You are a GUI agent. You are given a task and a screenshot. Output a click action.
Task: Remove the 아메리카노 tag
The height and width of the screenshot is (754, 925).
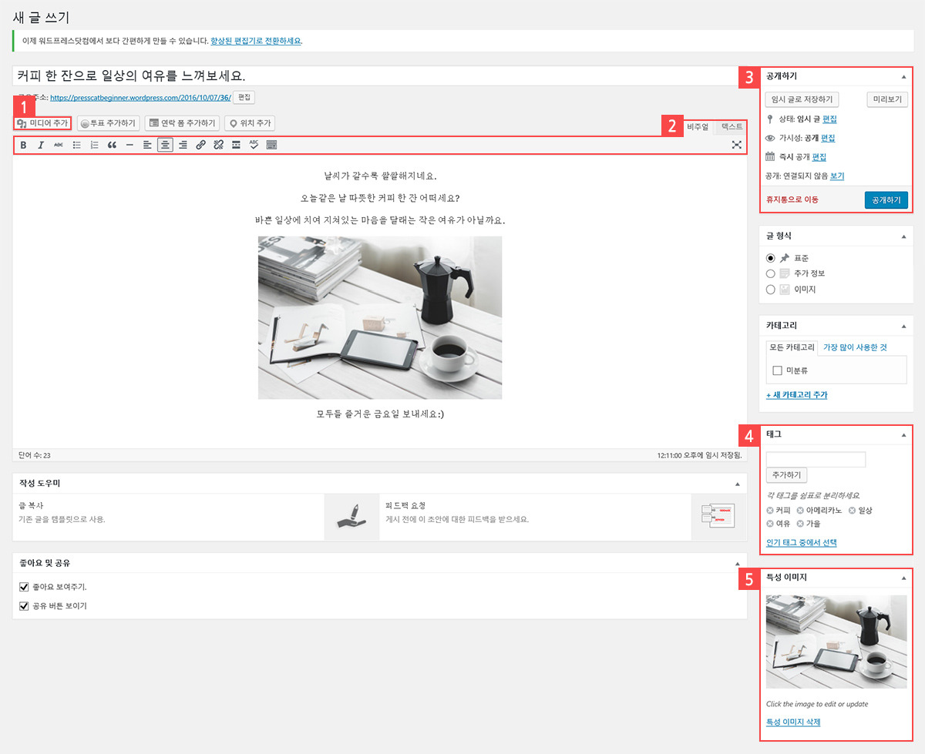coord(800,511)
